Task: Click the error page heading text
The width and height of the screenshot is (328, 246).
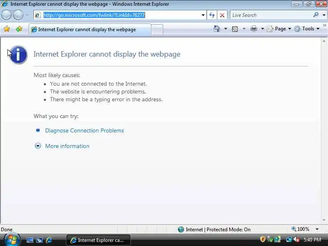Action: coord(107,54)
